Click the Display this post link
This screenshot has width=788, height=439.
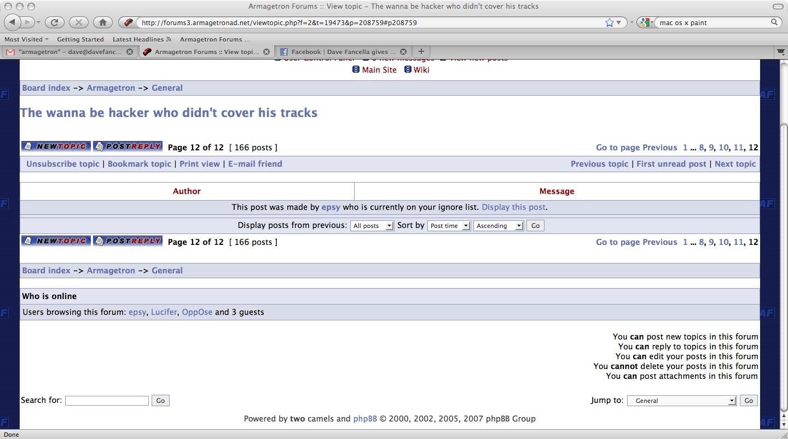pyautogui.click(x=513, y=207)
